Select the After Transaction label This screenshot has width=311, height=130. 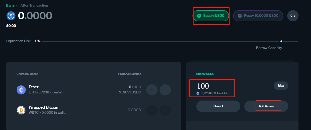pyautogui.click(x=34, y=5)
